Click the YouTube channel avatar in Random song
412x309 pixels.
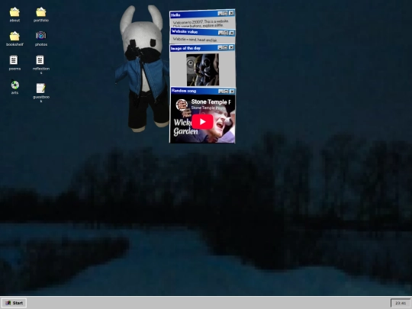(182, 105)
